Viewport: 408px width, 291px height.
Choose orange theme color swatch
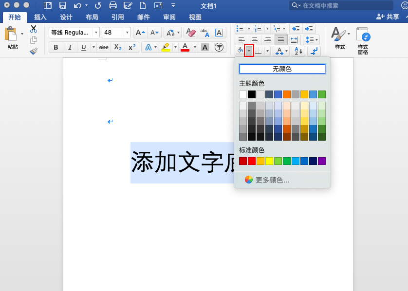[x=286, y=94]
